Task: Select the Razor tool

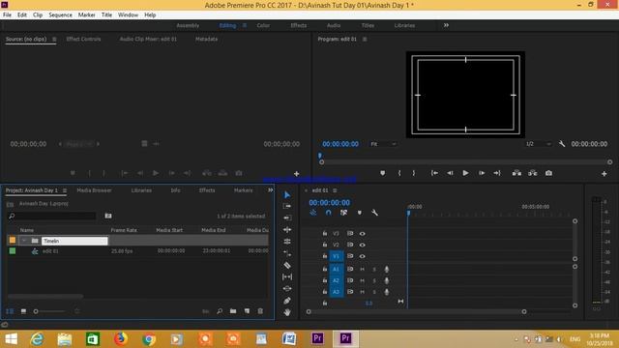Action: (x=287, y=265)
